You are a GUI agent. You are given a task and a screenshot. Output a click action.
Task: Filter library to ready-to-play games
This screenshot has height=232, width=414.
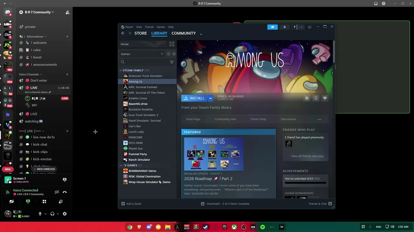pyautogui.click(x=174, y=54)
